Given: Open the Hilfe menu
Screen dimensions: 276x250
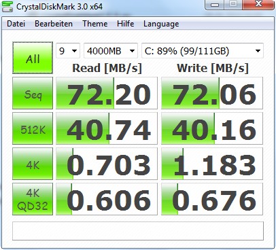Looking at the screenshot, I should 125,24.
